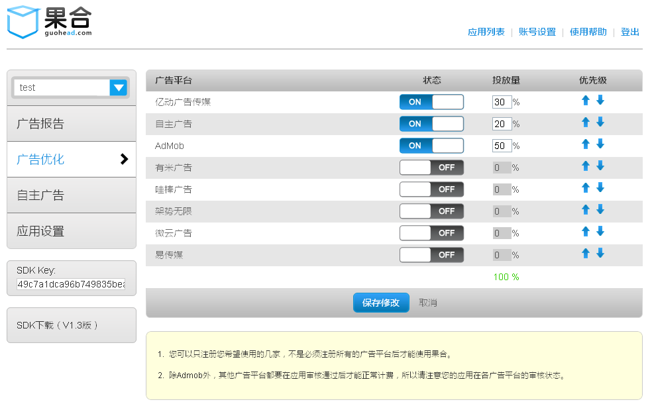Raise AdMob priority with up arrow
652x402 pixels.
(x=586, y=144)
